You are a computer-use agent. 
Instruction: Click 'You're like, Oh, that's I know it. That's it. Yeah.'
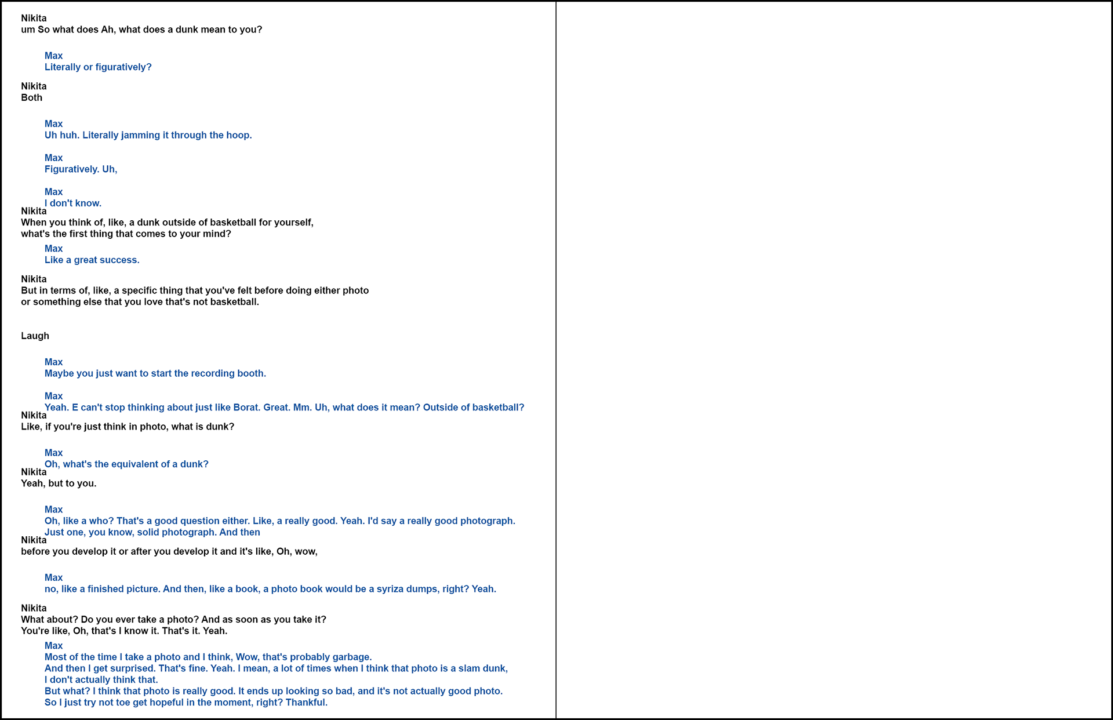124,631
